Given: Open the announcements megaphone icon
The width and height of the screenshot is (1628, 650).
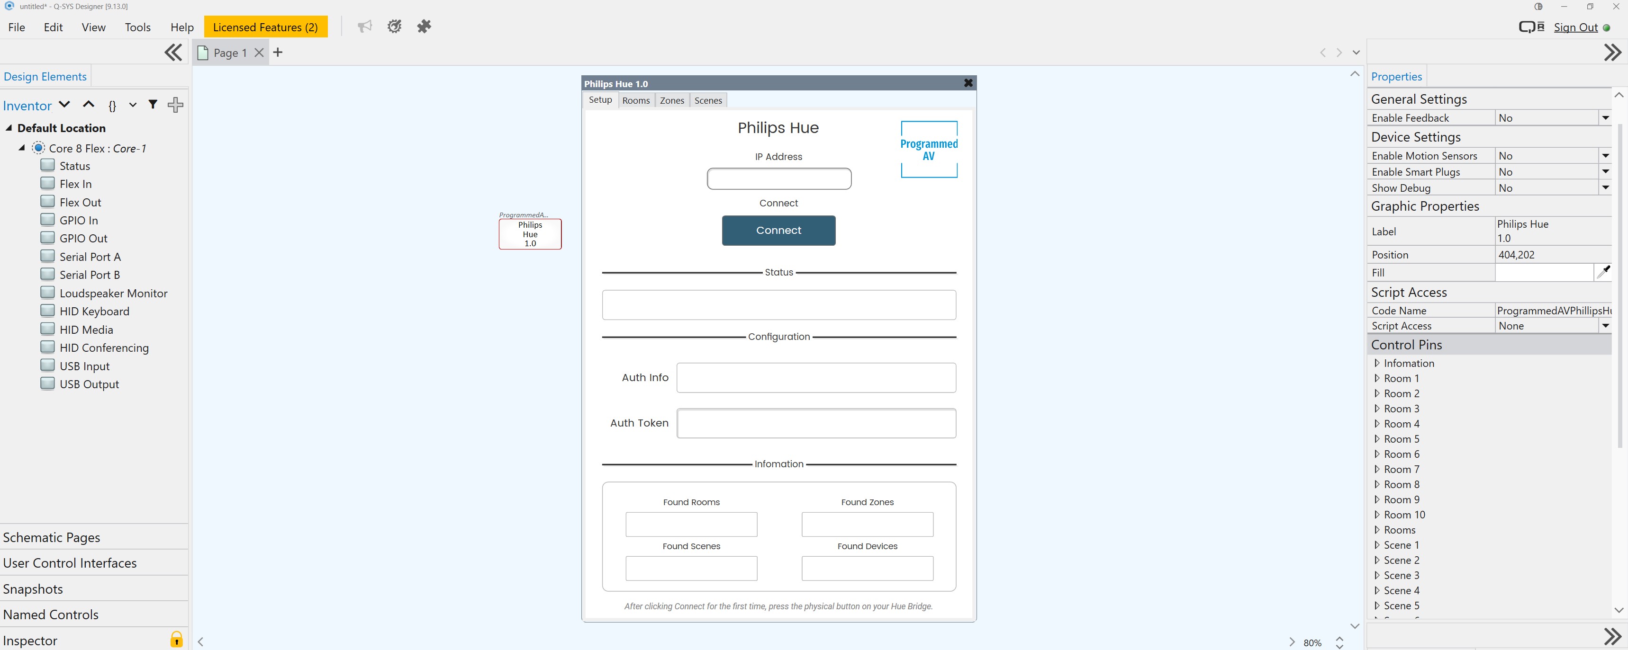Looking at the screenshot, I should tap(365, 27).
